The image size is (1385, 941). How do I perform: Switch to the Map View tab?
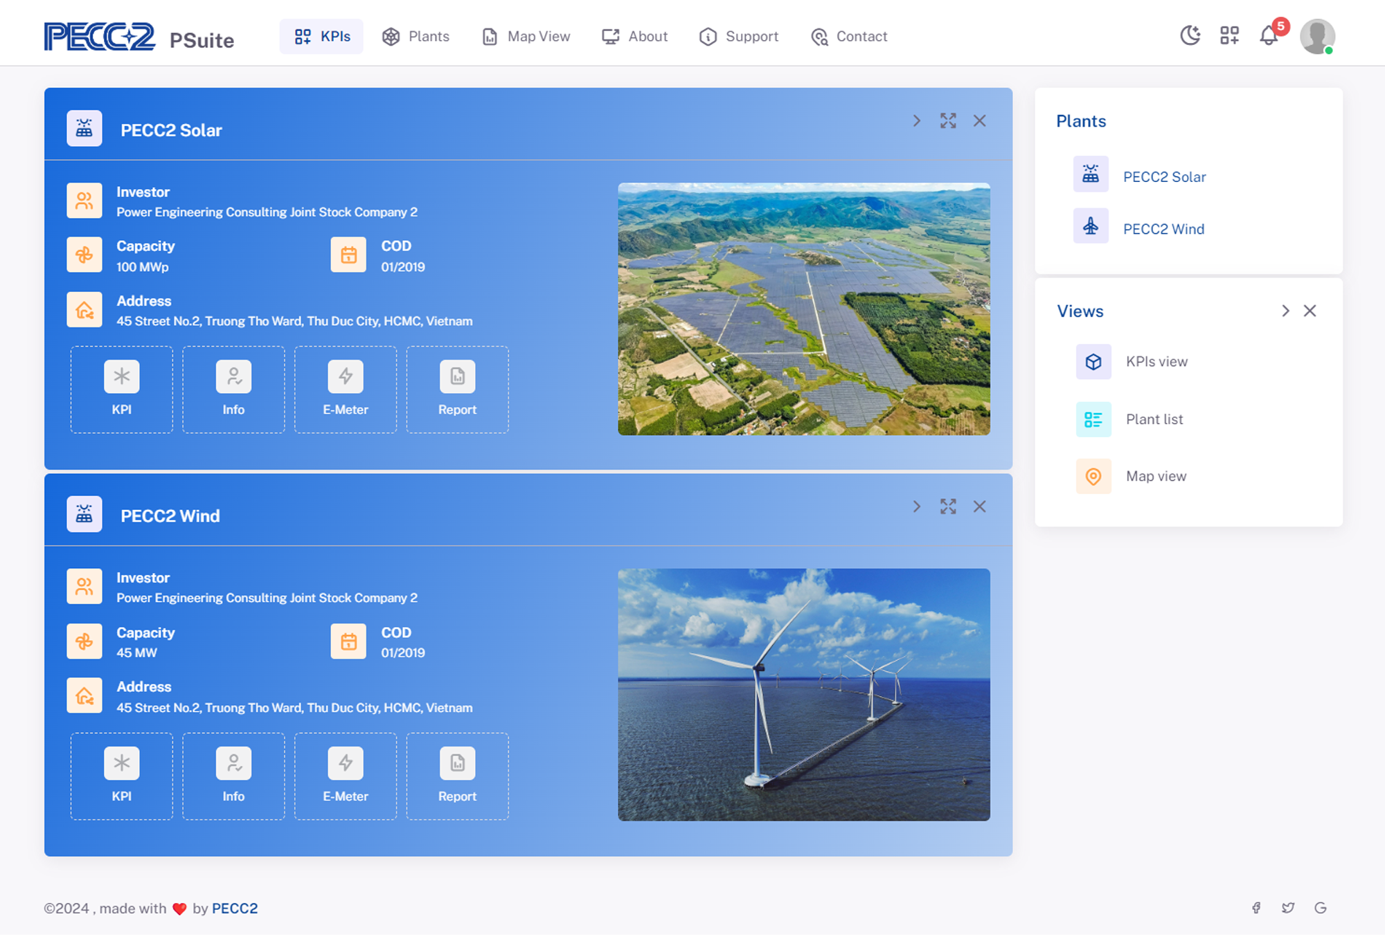point(526,36)
